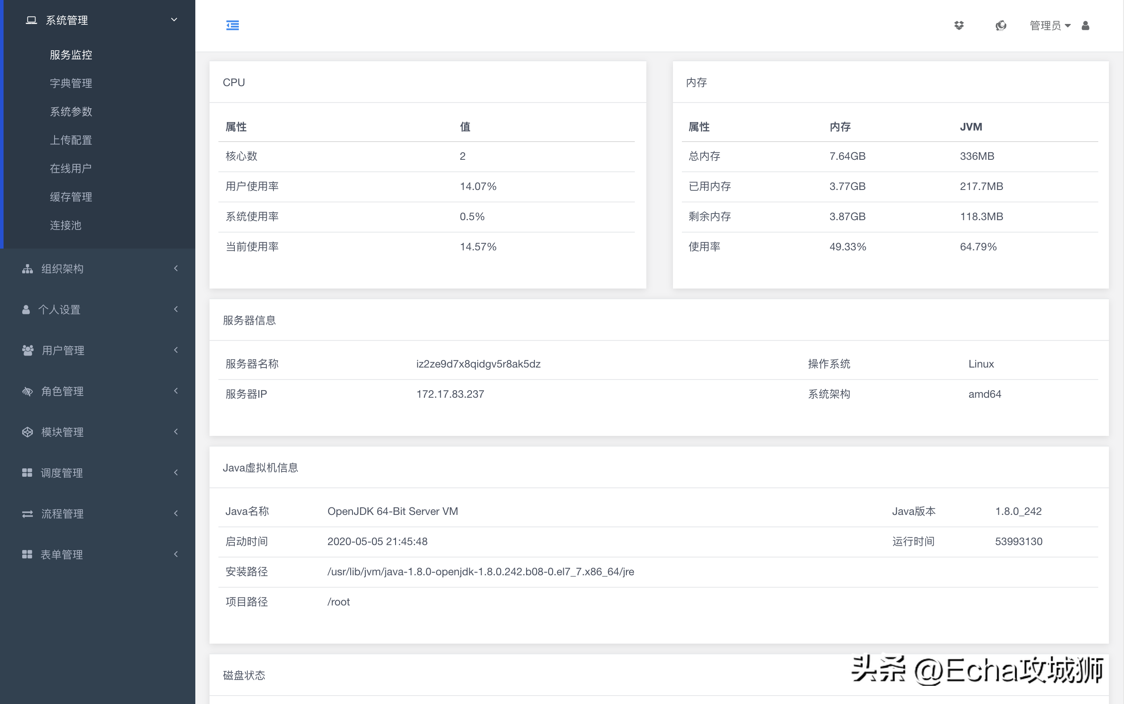The image size is (1124, 704).
Task: Click the laptop icon beside 系统管理
Action: click(x=31, y=20)
